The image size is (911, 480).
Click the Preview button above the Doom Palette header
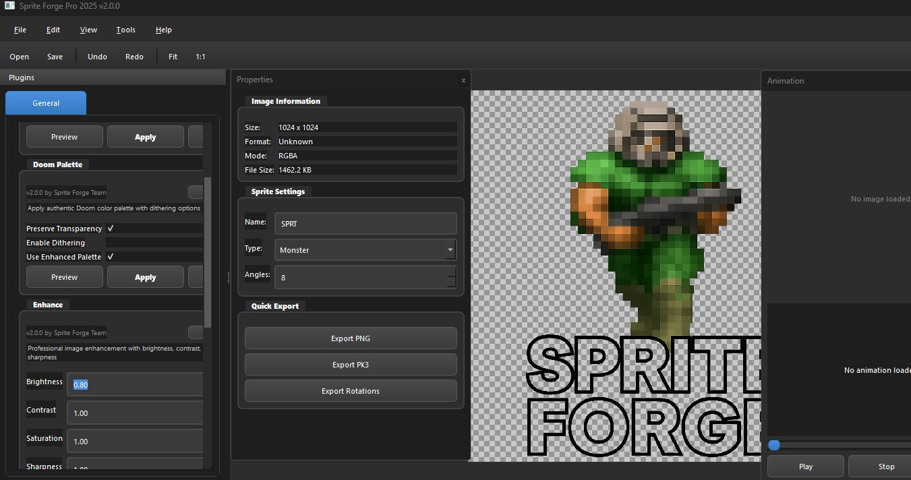coord(65,137)
